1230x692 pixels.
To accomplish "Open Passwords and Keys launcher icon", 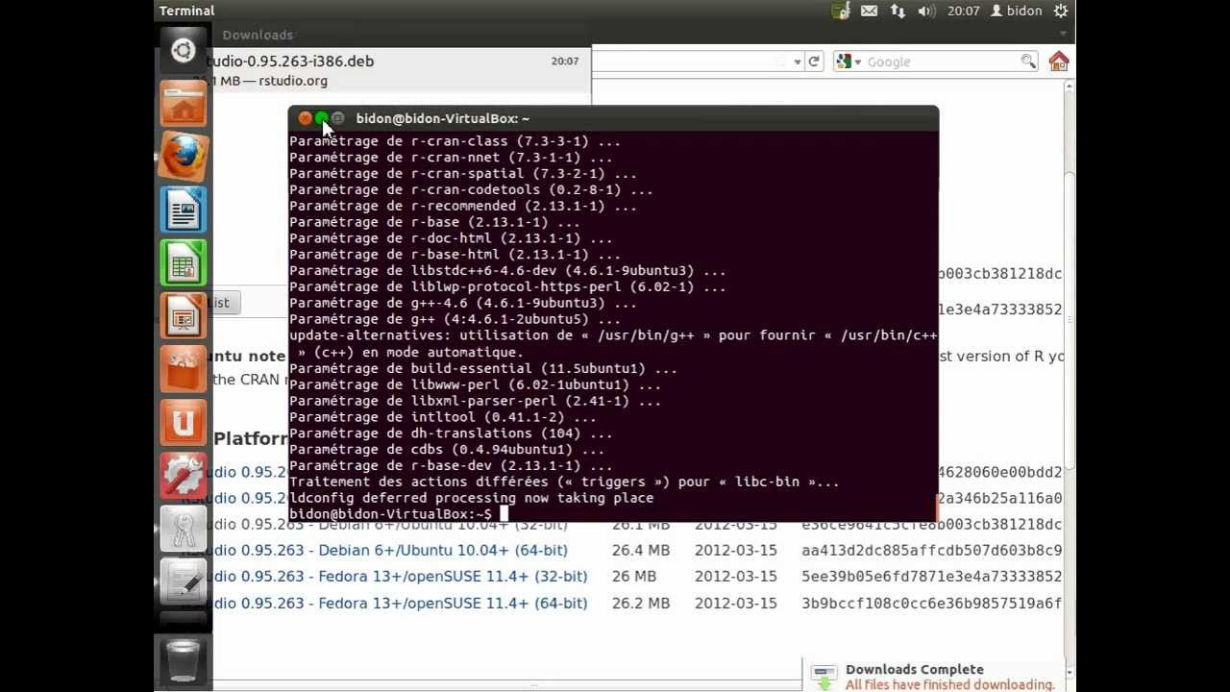I will click(x=183, y=527).
